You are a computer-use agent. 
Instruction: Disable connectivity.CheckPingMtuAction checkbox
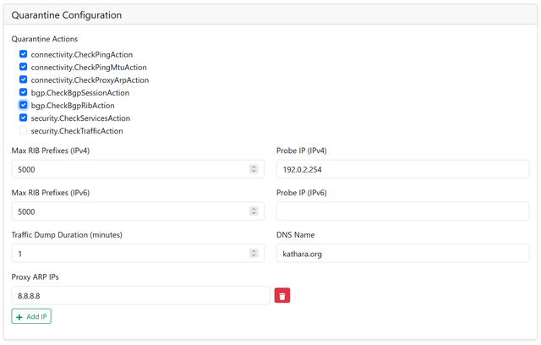click(x=24, y=67)
